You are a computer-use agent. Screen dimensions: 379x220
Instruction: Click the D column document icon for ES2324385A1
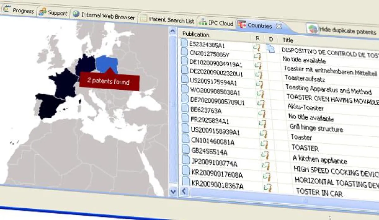270,48
